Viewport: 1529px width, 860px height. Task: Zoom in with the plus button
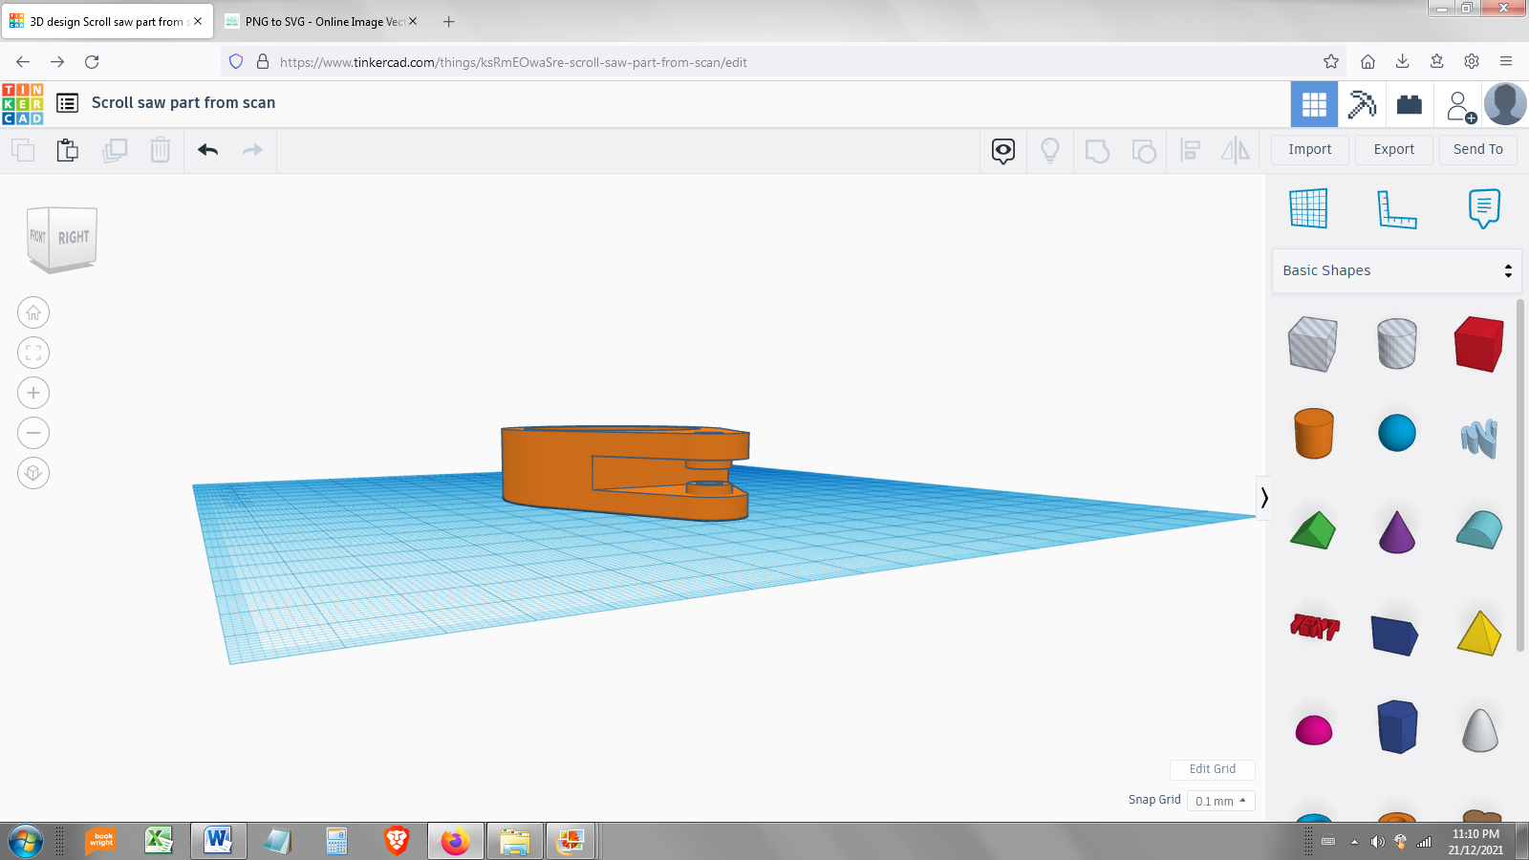tap(33, 393)
